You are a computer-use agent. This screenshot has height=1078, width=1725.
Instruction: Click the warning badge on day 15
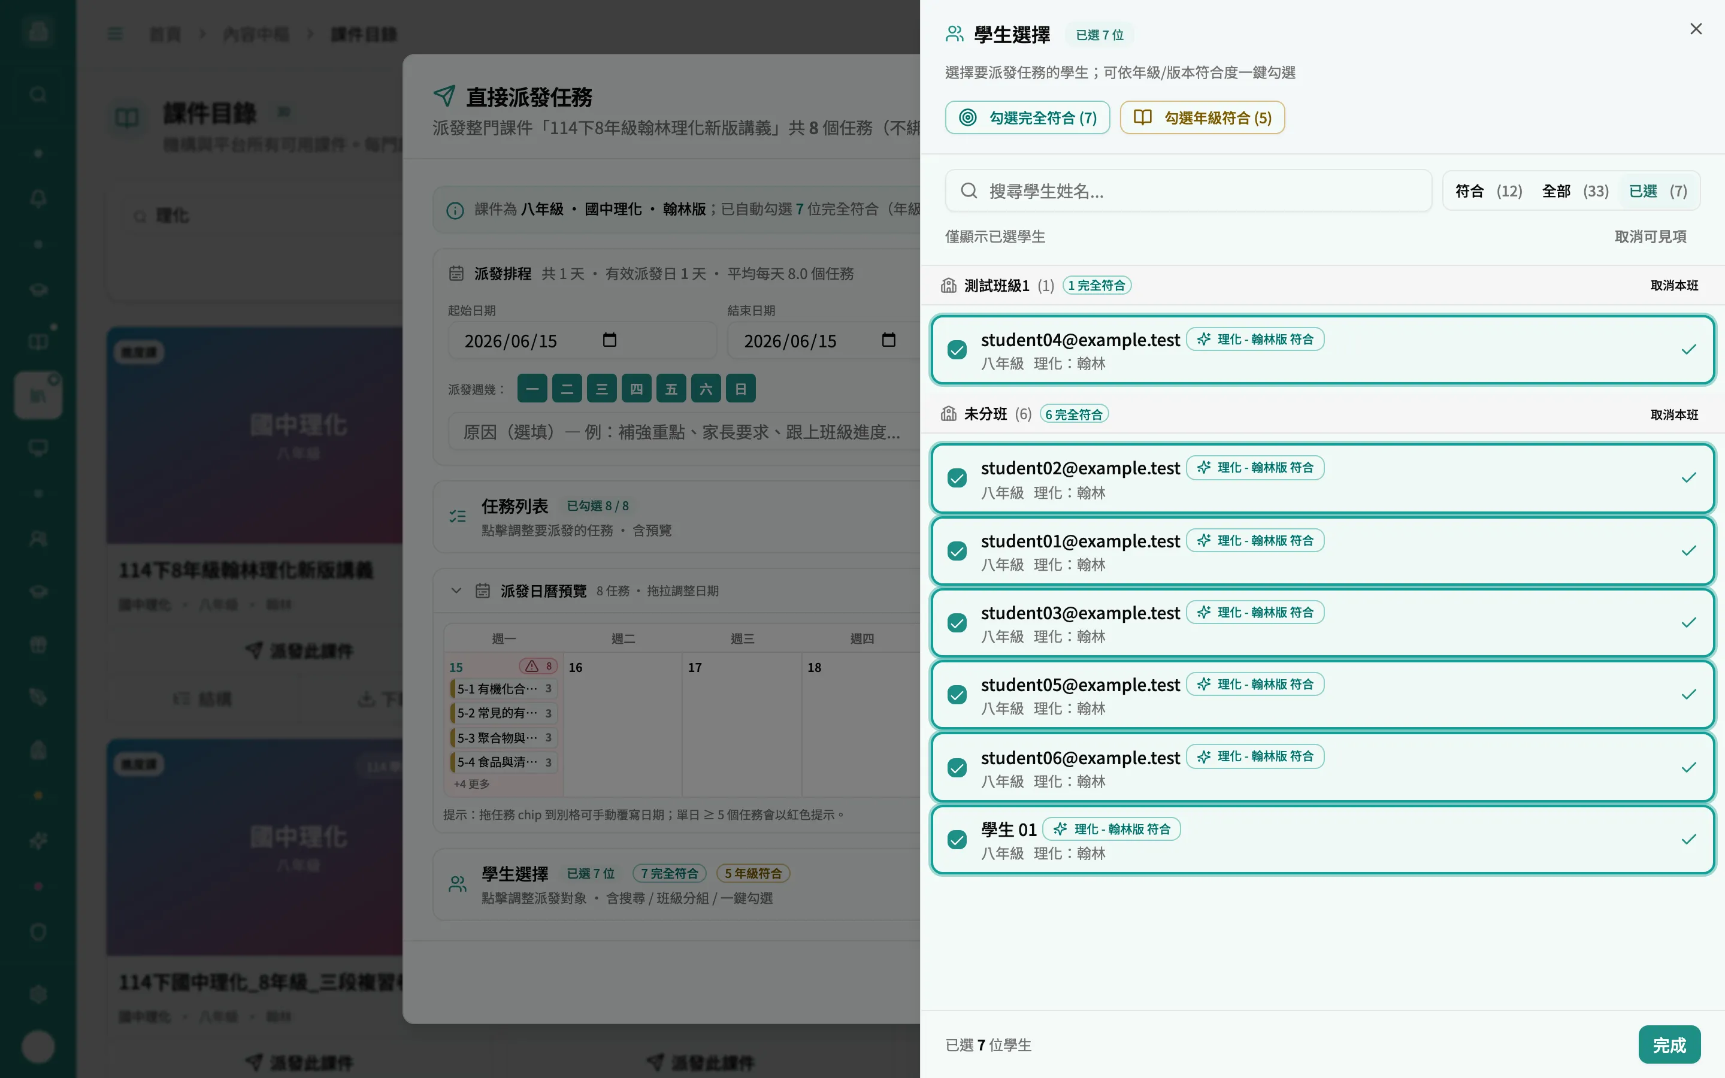pos(538,666)
